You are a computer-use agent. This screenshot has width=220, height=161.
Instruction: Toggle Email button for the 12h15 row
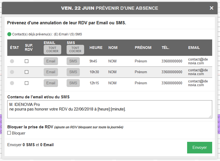(51, 83)
